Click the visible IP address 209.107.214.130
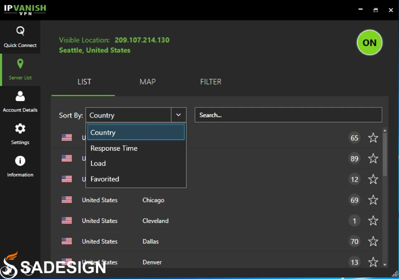The image size is (399, 279). pos(142,40)
